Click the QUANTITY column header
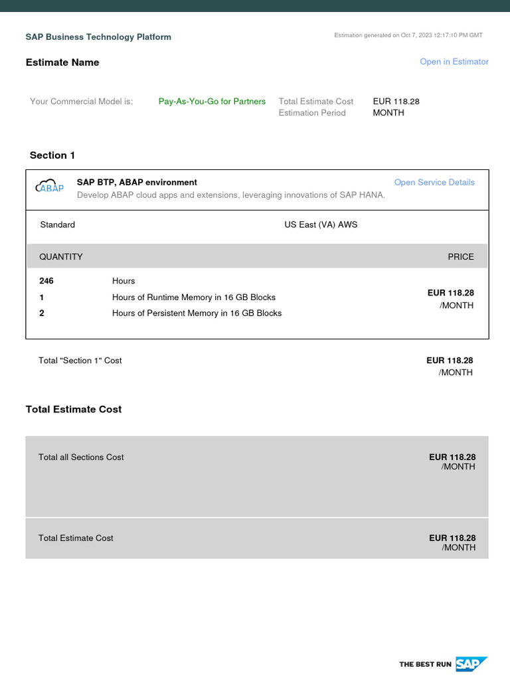Viewport: 510px width, 680px height. 61,257
